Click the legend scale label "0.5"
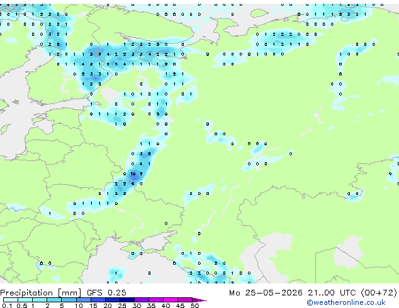 click(x=22, y=305)
